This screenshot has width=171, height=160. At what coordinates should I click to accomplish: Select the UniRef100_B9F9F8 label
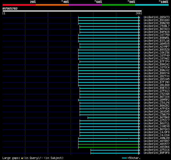click(157, 153)
